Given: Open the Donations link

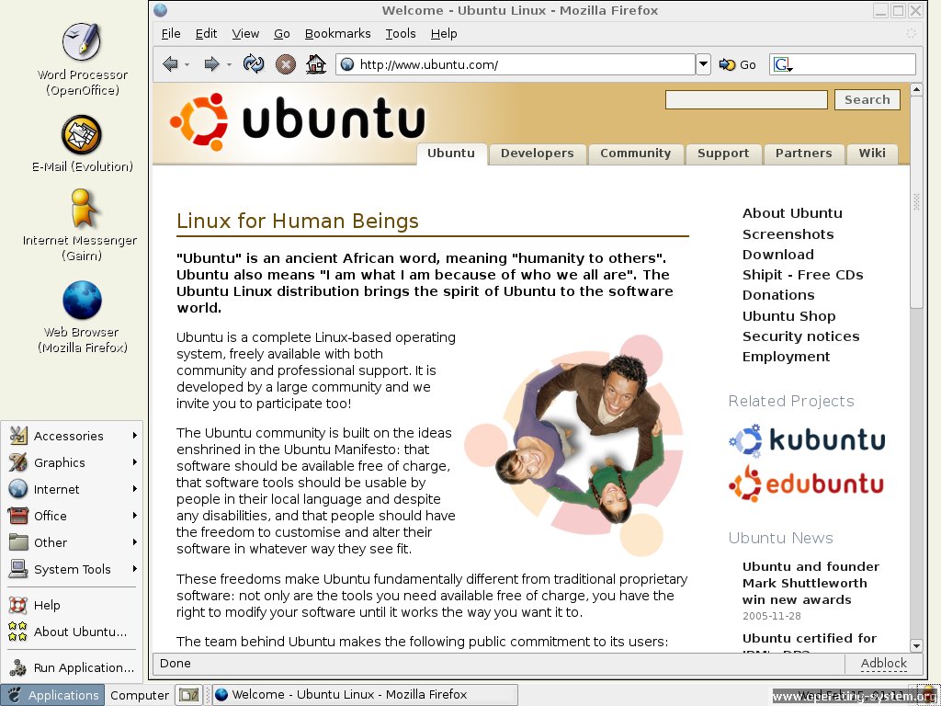Looking at the screenshot, I should click(x=778, y=295).
